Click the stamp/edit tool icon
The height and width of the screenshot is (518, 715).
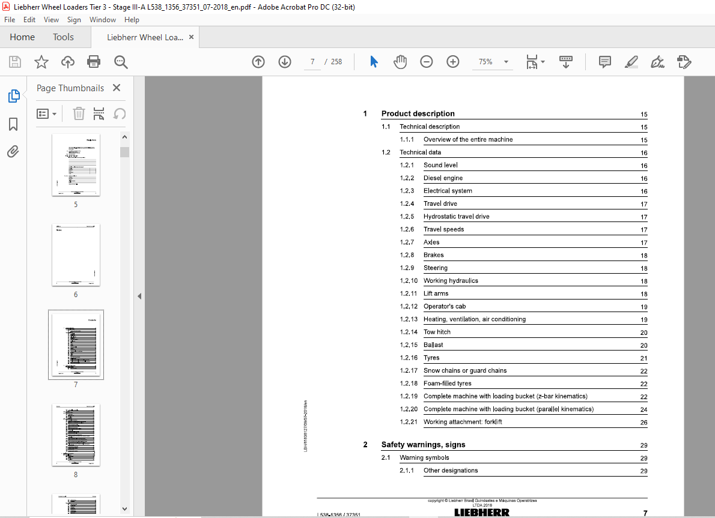pyautogui.click(x=684, y=62)
